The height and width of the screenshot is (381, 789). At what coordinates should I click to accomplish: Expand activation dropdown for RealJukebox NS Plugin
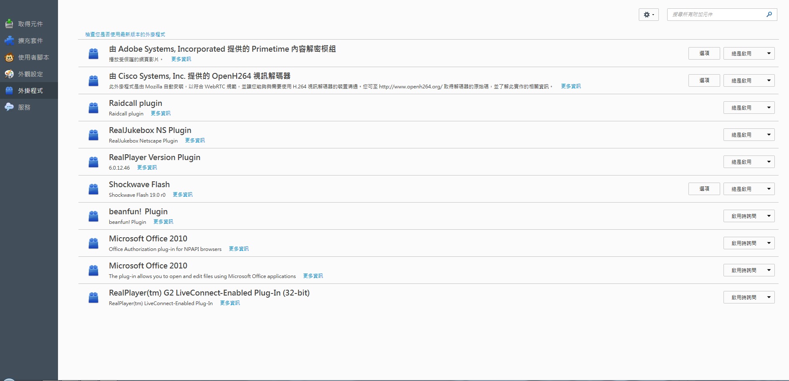click(x=749, y=135)
